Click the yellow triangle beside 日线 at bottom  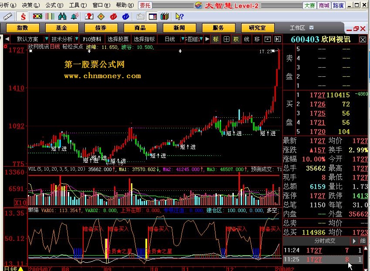(x=21, y=269)
